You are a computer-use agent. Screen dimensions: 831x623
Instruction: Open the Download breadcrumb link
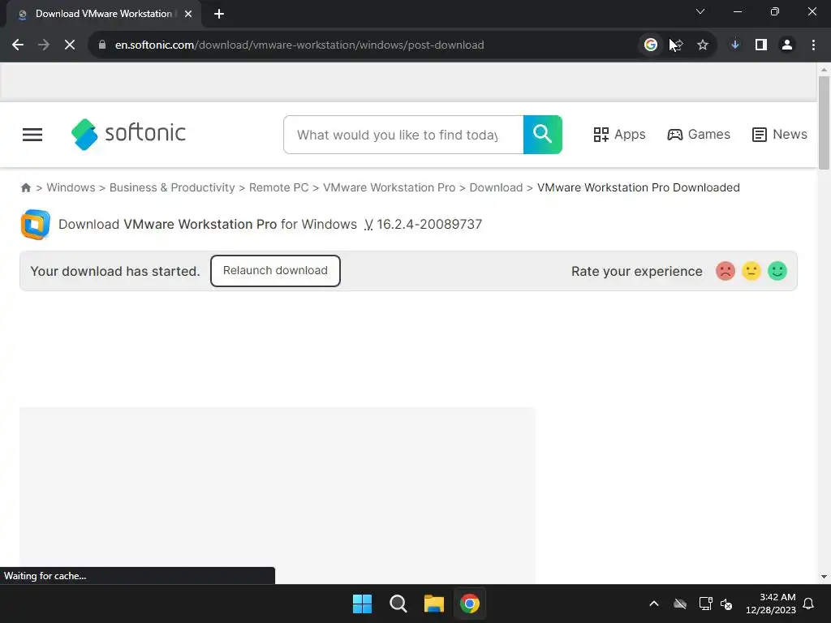coord(496,187)
